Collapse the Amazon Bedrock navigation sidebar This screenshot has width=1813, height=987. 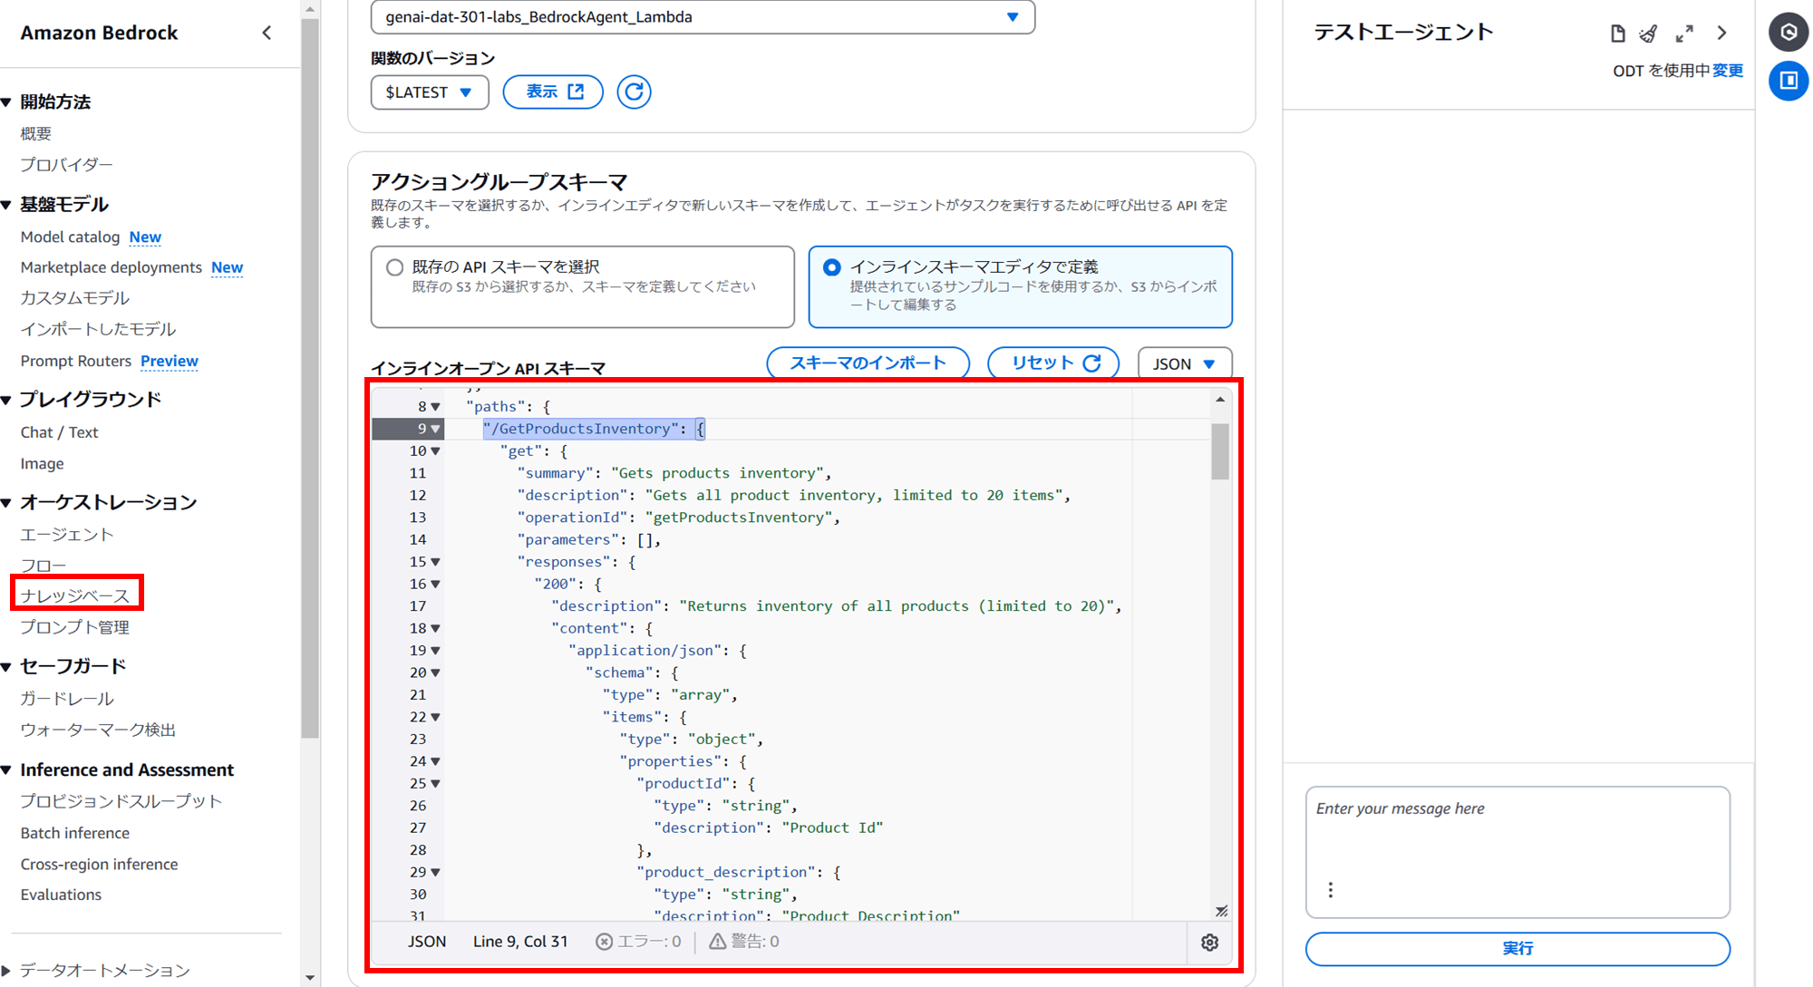point(267,33)
